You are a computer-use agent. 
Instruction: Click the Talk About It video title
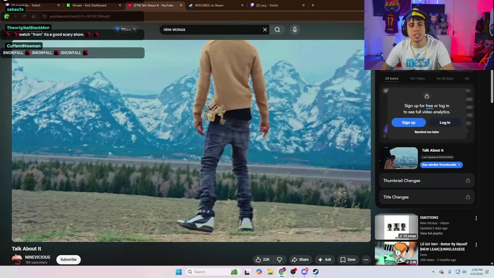26,249
